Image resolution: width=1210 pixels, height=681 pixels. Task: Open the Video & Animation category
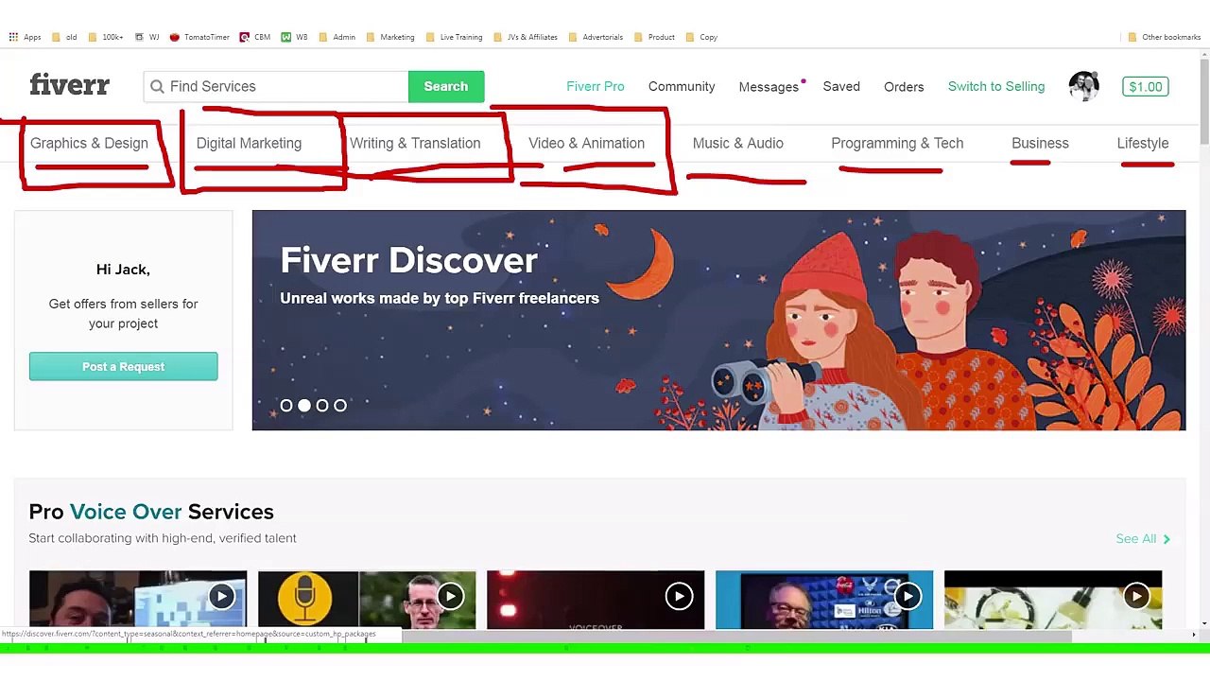(x=586, y=143)
